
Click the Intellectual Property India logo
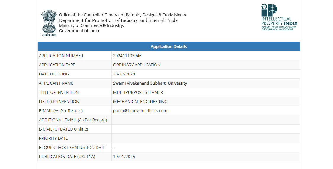(279, 17)
